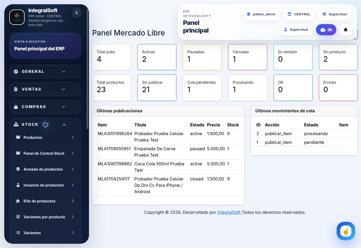Open the Variantes por producto arrow
Viewport: 361px width, 248px height.
[73, 217]
